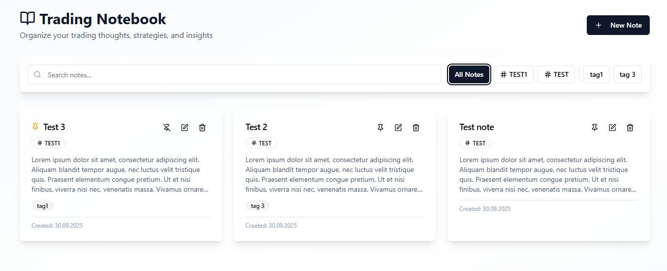Image resolution: width=667 pixels, height=271 pixels.
Task: Filter by tag1 in the filter bar
Action: click(x=596, y=74)
